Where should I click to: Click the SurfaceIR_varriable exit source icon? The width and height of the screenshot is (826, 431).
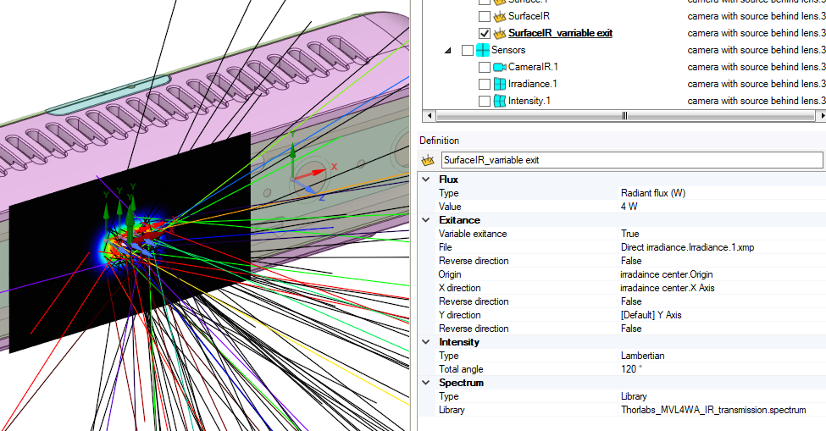pos(499,33)
